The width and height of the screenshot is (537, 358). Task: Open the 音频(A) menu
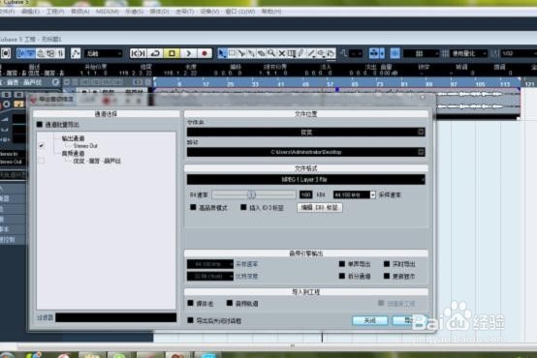pyautogui.click(x=79, y=12)
